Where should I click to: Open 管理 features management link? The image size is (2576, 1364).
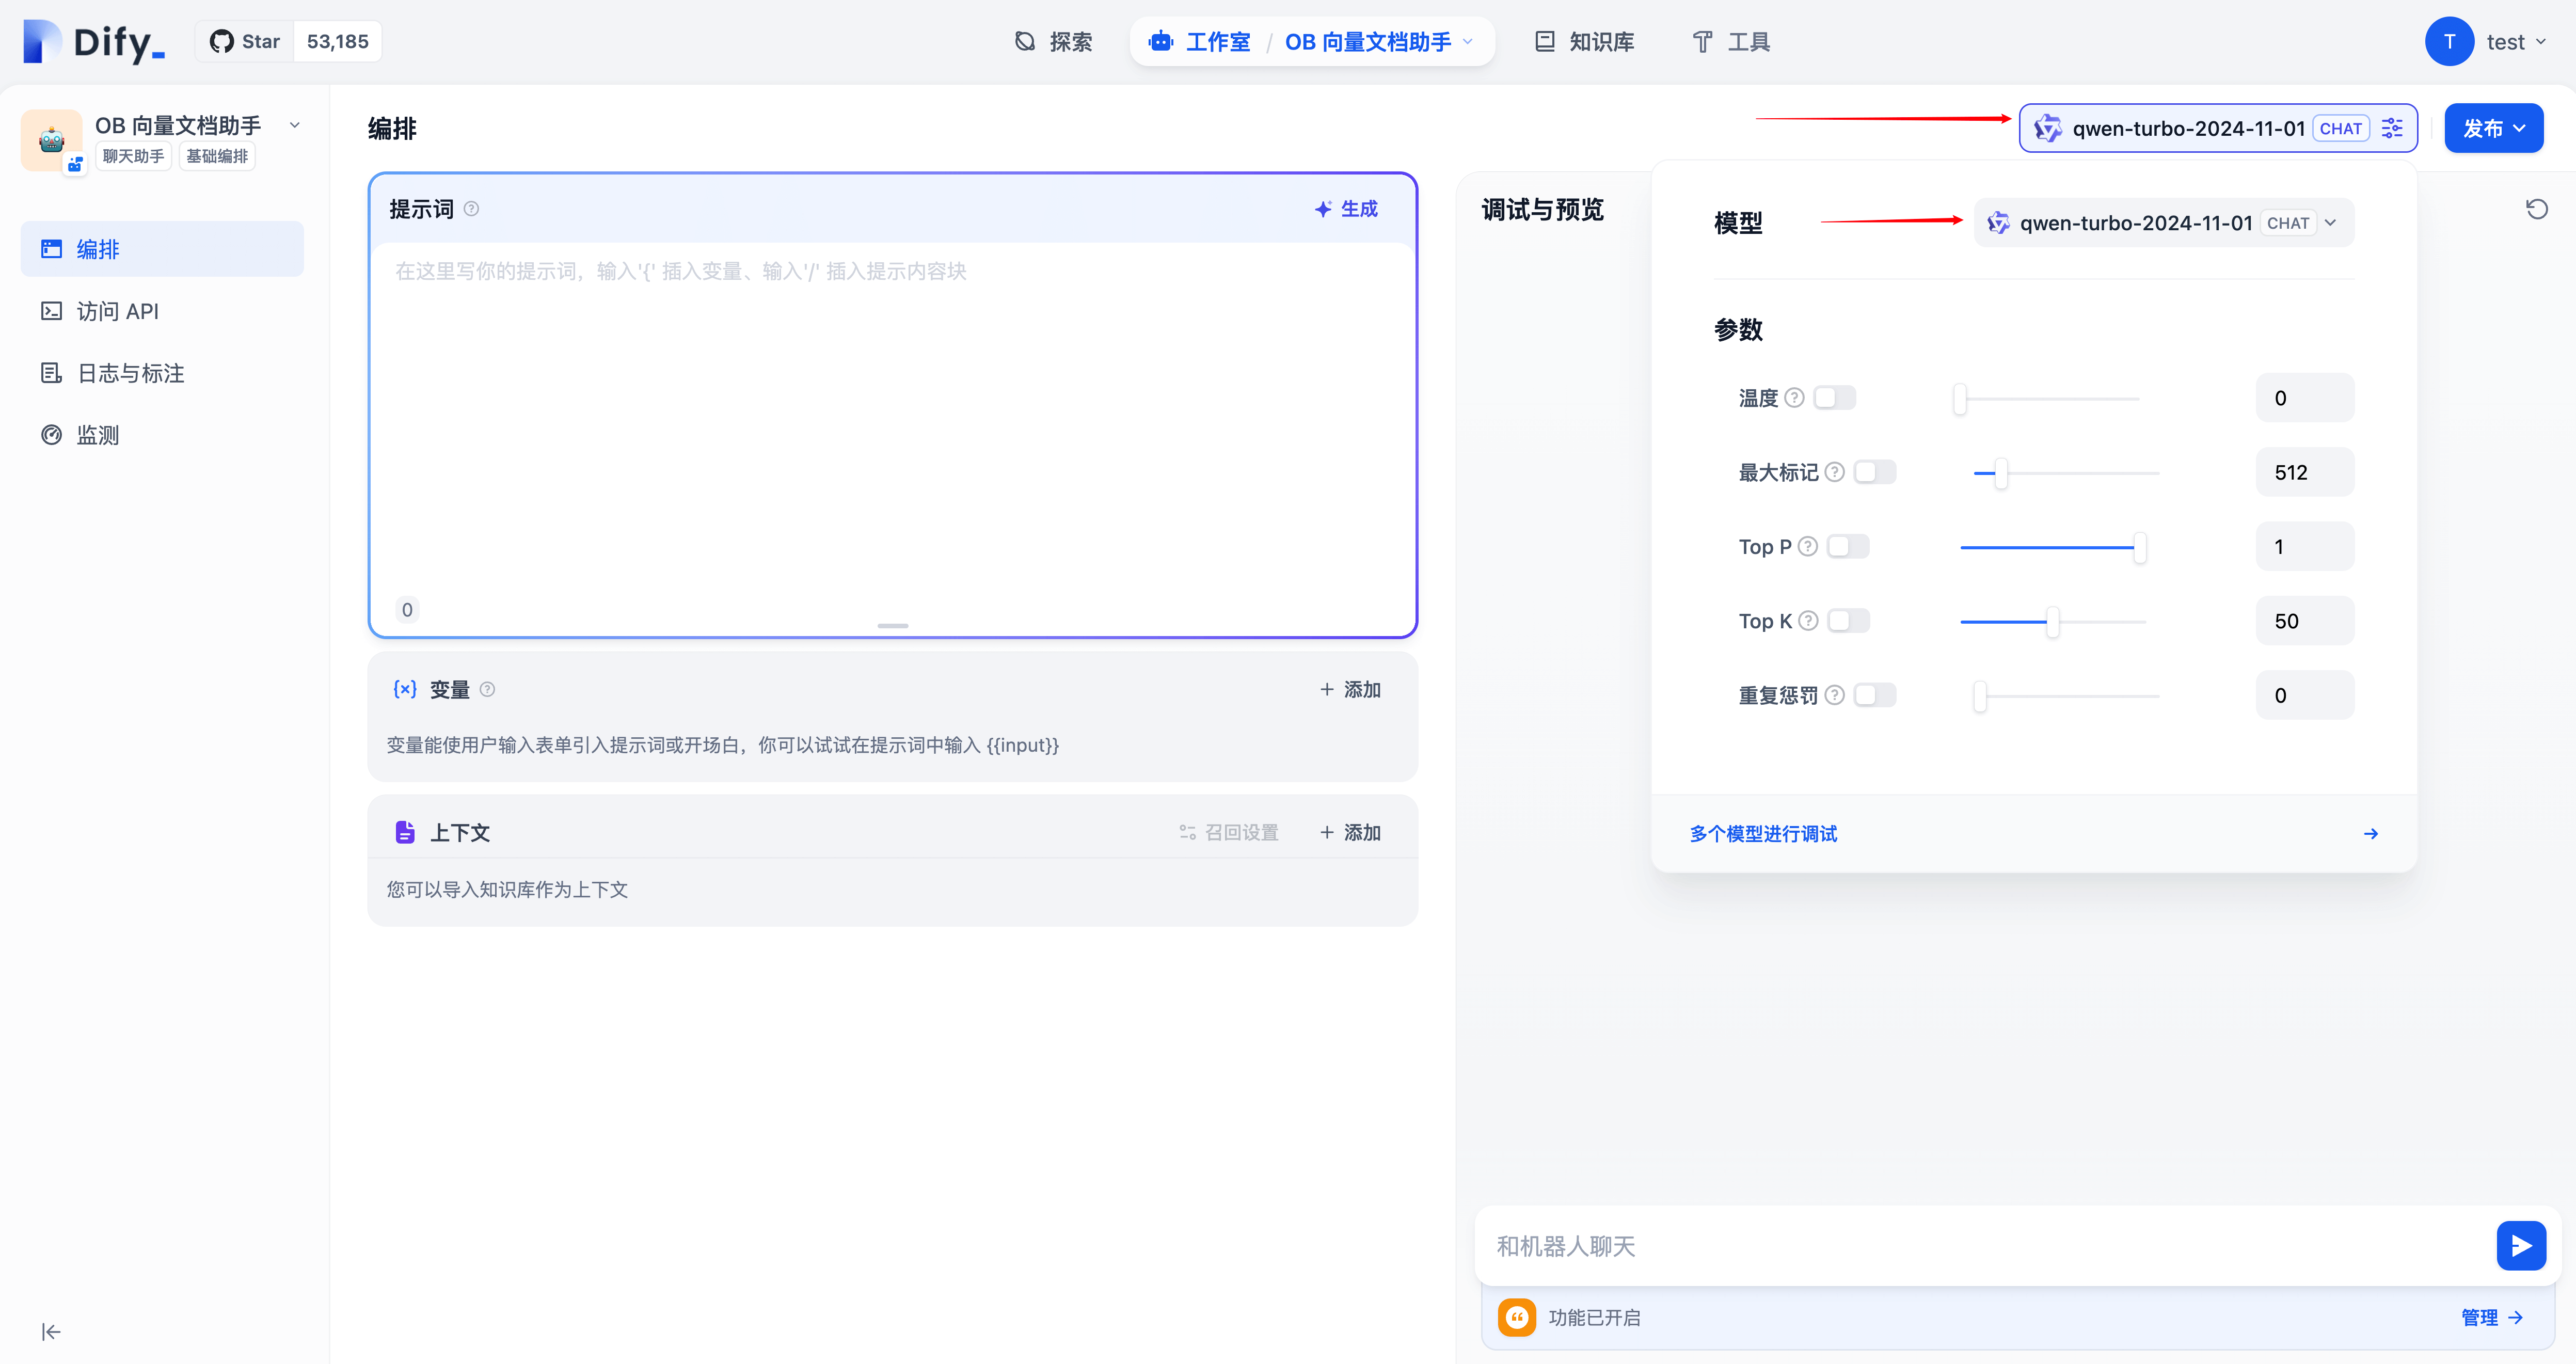pyautogui.click(x=2493, y=1318)
